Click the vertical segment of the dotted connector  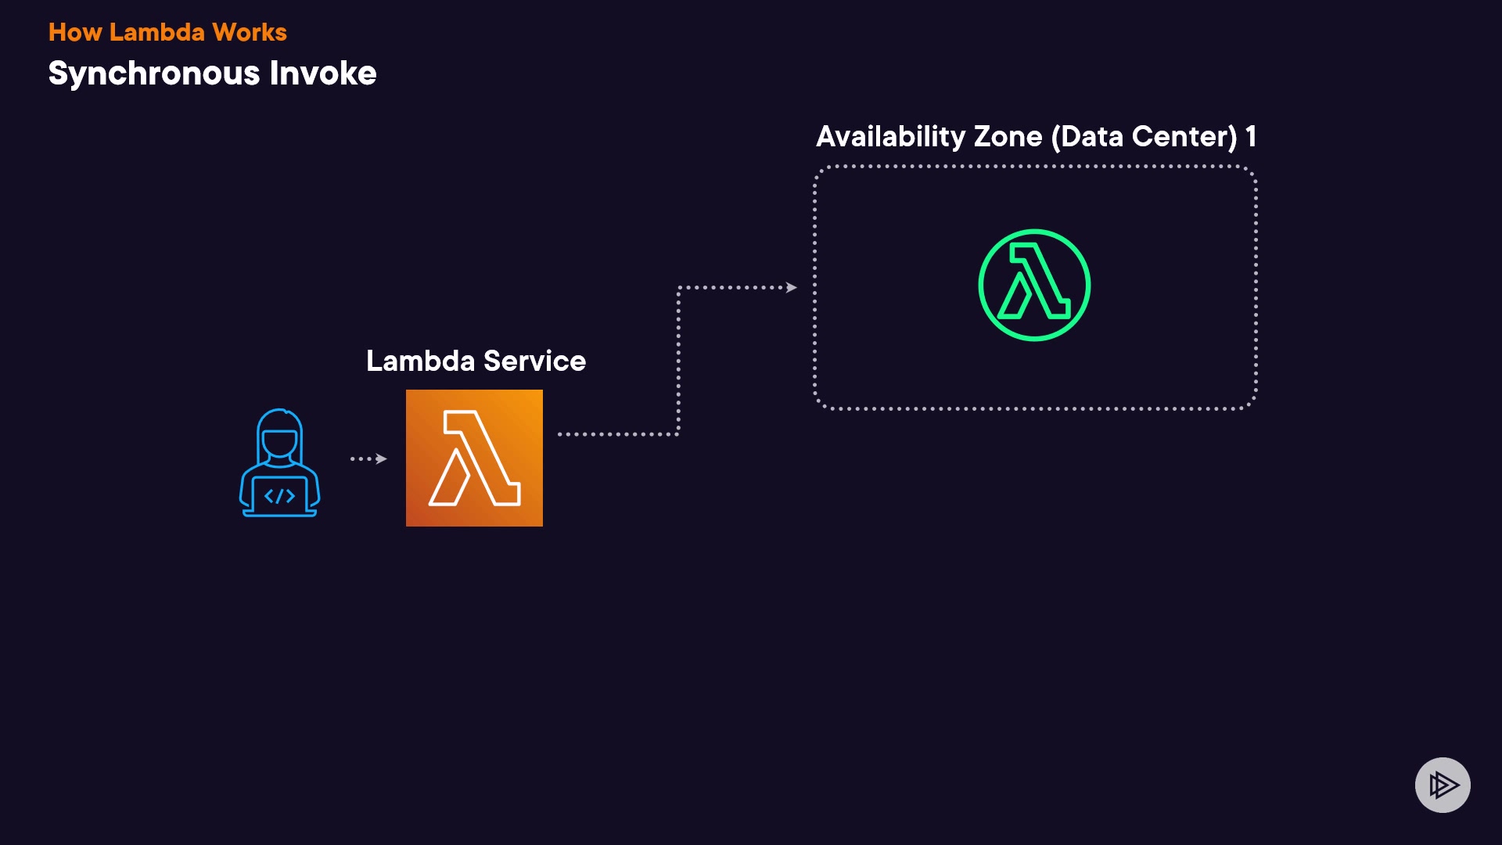pos(678,360)
